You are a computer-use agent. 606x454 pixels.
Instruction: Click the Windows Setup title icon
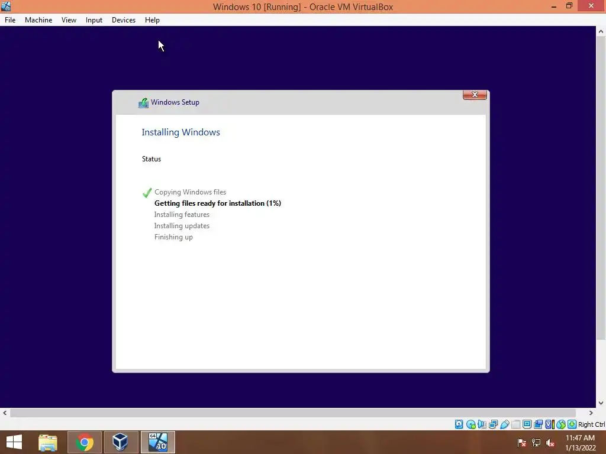[143, 103]
